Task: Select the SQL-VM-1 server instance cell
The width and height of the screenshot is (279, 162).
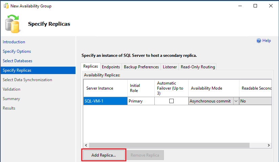Action: pyautogui.click(x=105, y=101)
